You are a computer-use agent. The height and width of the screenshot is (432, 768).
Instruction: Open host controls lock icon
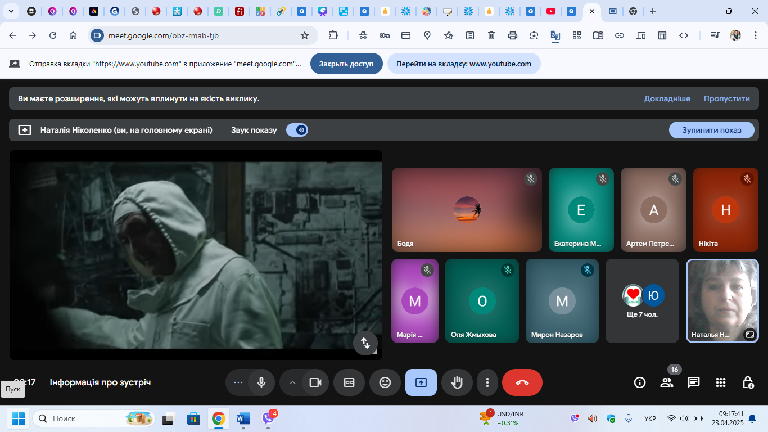pos(748,382)
